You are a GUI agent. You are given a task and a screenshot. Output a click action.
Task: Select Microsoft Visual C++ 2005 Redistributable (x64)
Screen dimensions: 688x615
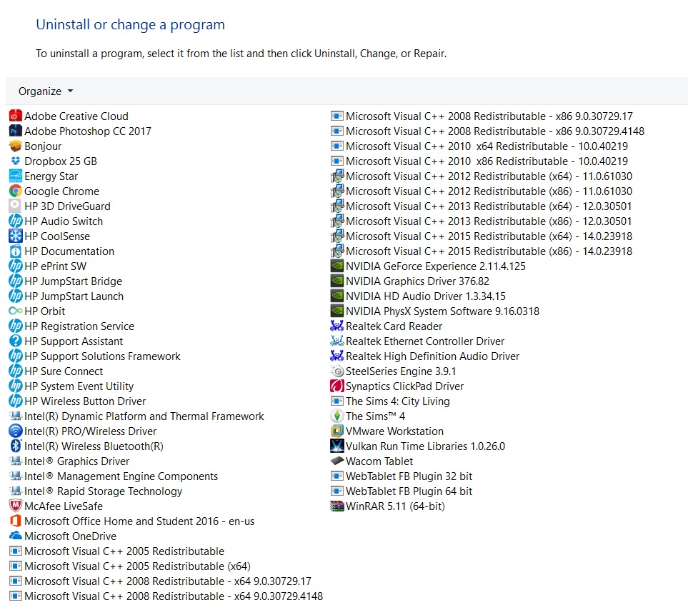pyautogui.click(x=130, y=566)
